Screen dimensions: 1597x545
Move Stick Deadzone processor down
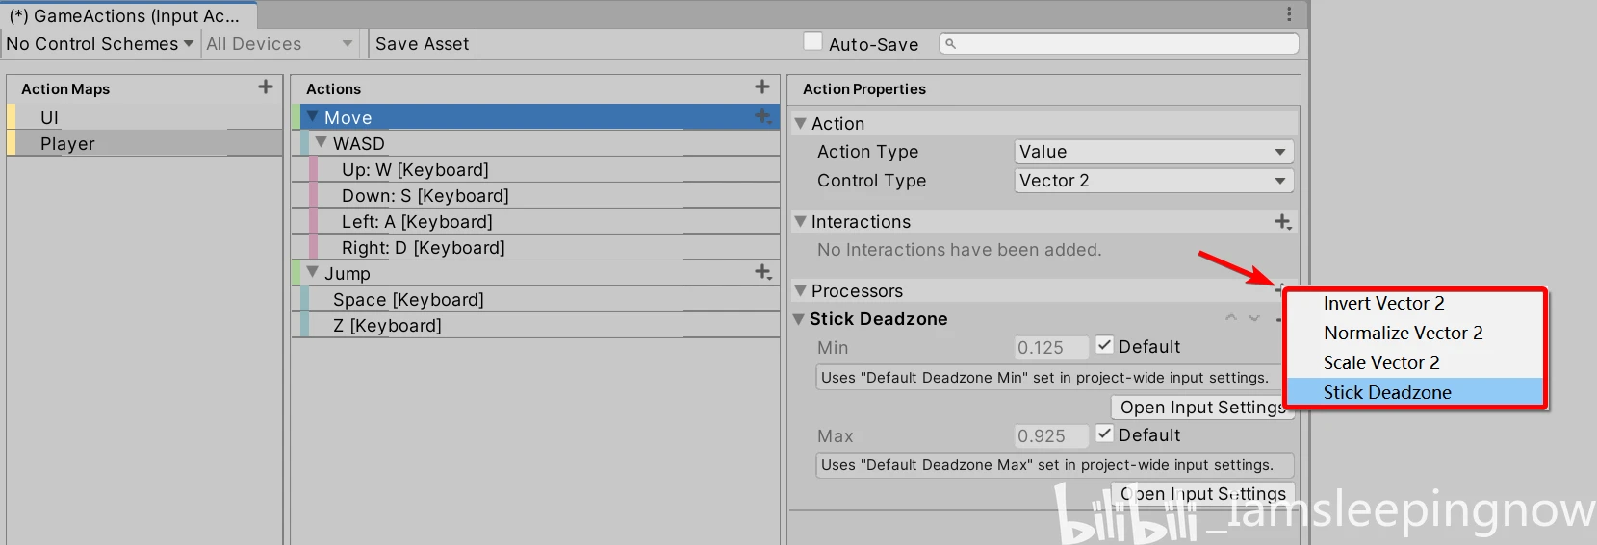click(x=1254, y=318)
